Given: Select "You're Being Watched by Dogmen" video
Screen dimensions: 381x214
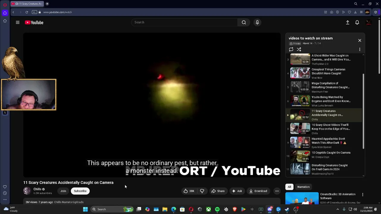Looking at the screenshot, I should tap(324, 101).
